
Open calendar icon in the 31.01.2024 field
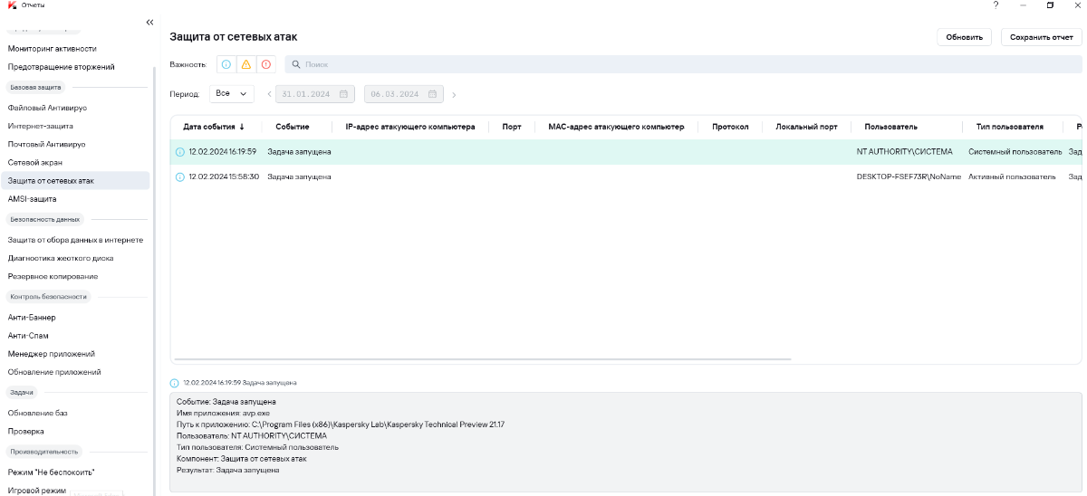344,94
